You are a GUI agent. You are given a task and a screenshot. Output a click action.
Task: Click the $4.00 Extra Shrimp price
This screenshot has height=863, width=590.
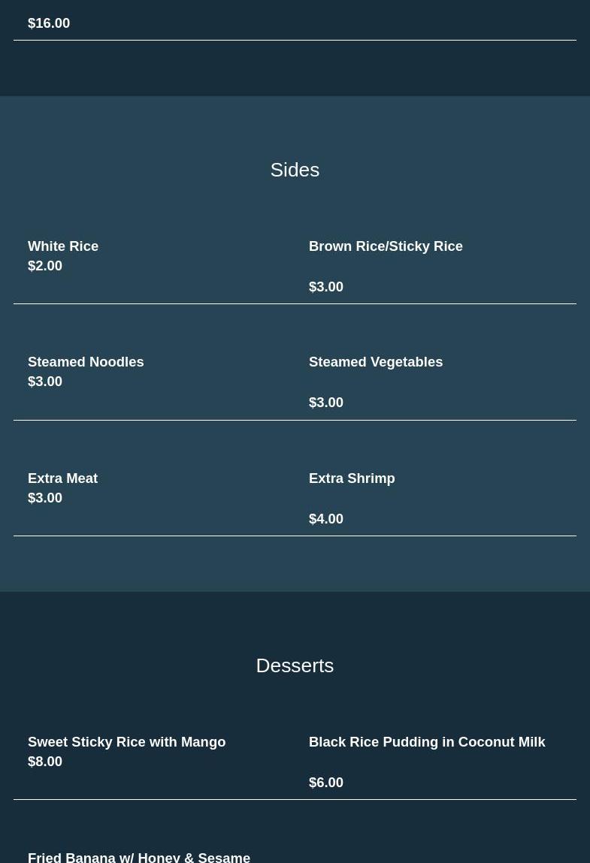pos(326,518)
